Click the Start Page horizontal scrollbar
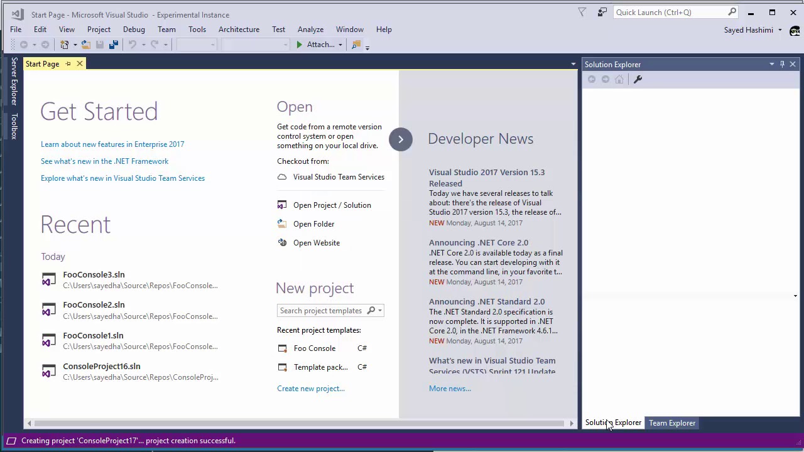The height and width of the screenshot is (452, 804). coord(300,423)
